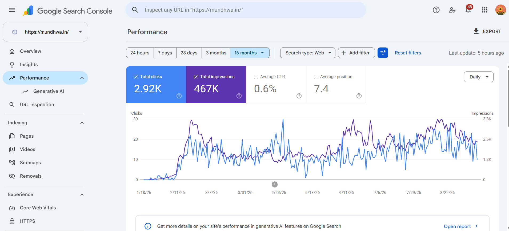Image resolution: width=509 pixels, height=231 pixels.
Task: Click the Export download icon
Action: pos(476,31)
